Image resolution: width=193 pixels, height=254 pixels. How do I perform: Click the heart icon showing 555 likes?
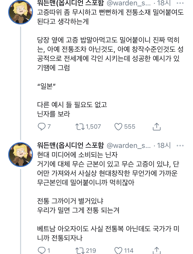(x=119, y=126)
